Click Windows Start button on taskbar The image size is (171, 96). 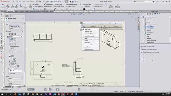click(x=2, y=94)
